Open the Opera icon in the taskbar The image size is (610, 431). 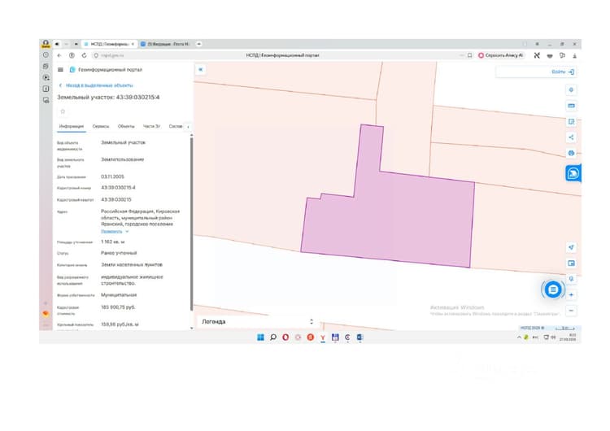[285, 337]
